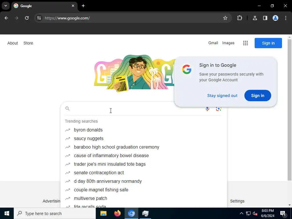Bookmark this page with the star icon
292x219 pixels.
(x=225, y=18)
